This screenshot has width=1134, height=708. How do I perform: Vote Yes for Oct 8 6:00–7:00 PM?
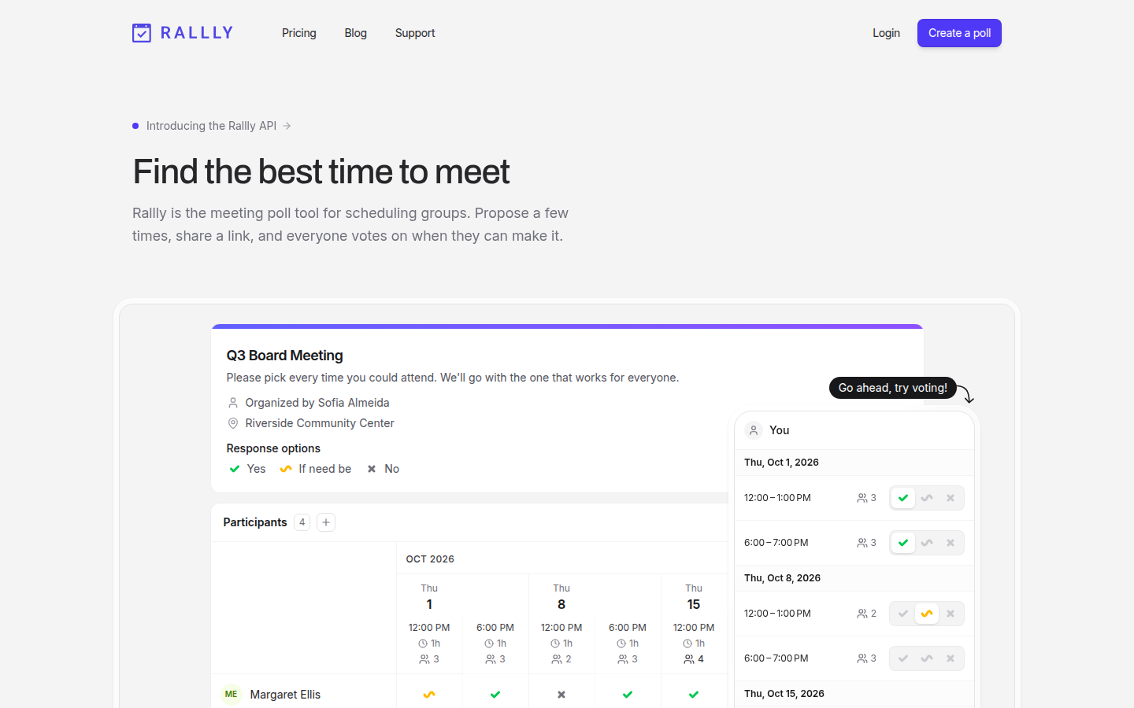point(903,658)
